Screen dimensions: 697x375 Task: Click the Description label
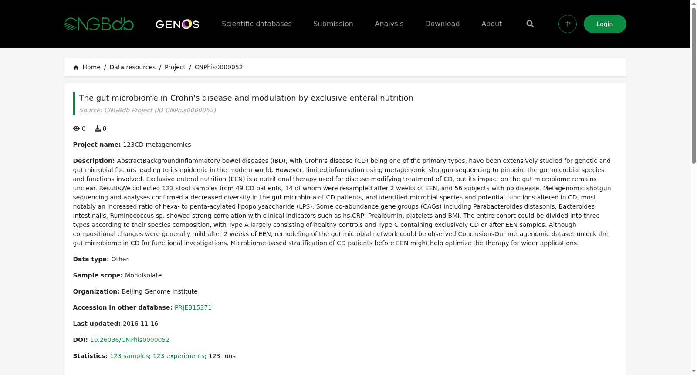click(x=94, y=161)
